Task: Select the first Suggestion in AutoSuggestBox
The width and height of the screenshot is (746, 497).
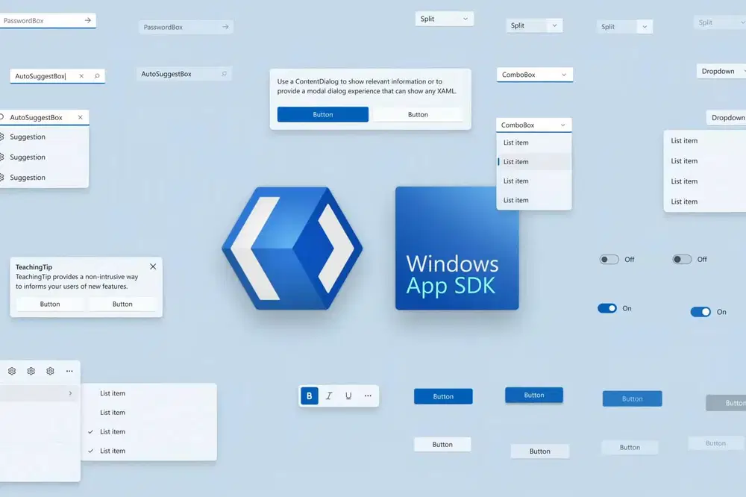Action: pos(28,137)
